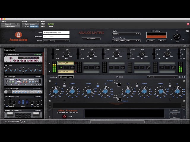Click the Pro Tools preset library icon
Screen dimensions: 190x142
(x=28, y=26)
